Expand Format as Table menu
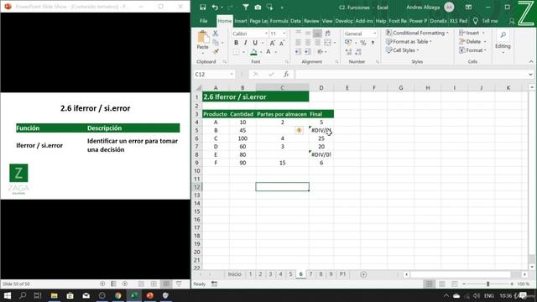 pos(409,41)
